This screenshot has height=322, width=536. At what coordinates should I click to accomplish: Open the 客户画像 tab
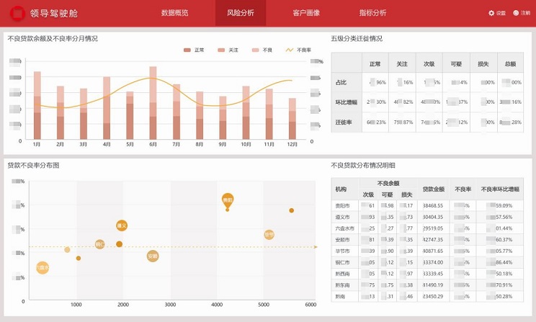[x=306, y=13]
